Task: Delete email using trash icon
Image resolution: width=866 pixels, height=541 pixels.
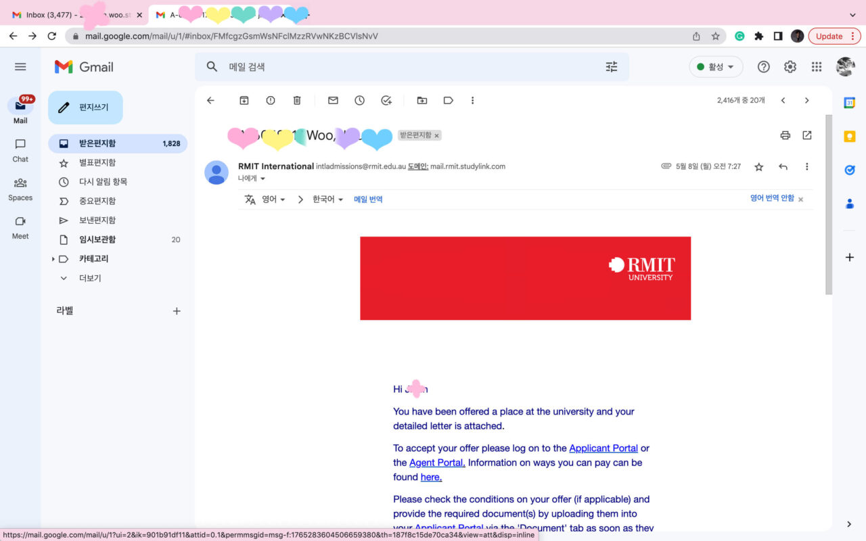Action: [x=297, y=101]
